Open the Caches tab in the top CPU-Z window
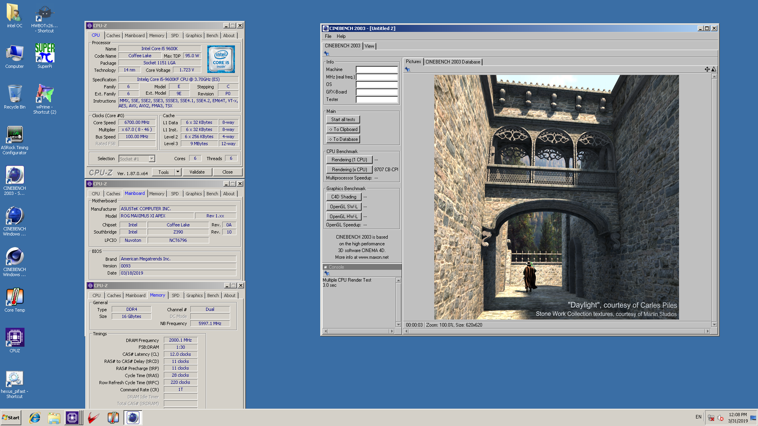The height and width of the screenshot is (426, 758). (113, 35)
